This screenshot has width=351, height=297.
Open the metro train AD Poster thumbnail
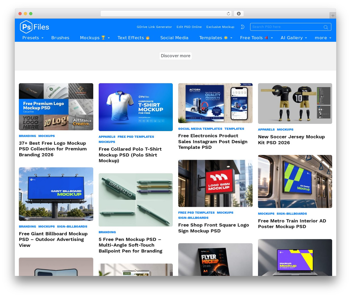[x=295, y=181]
